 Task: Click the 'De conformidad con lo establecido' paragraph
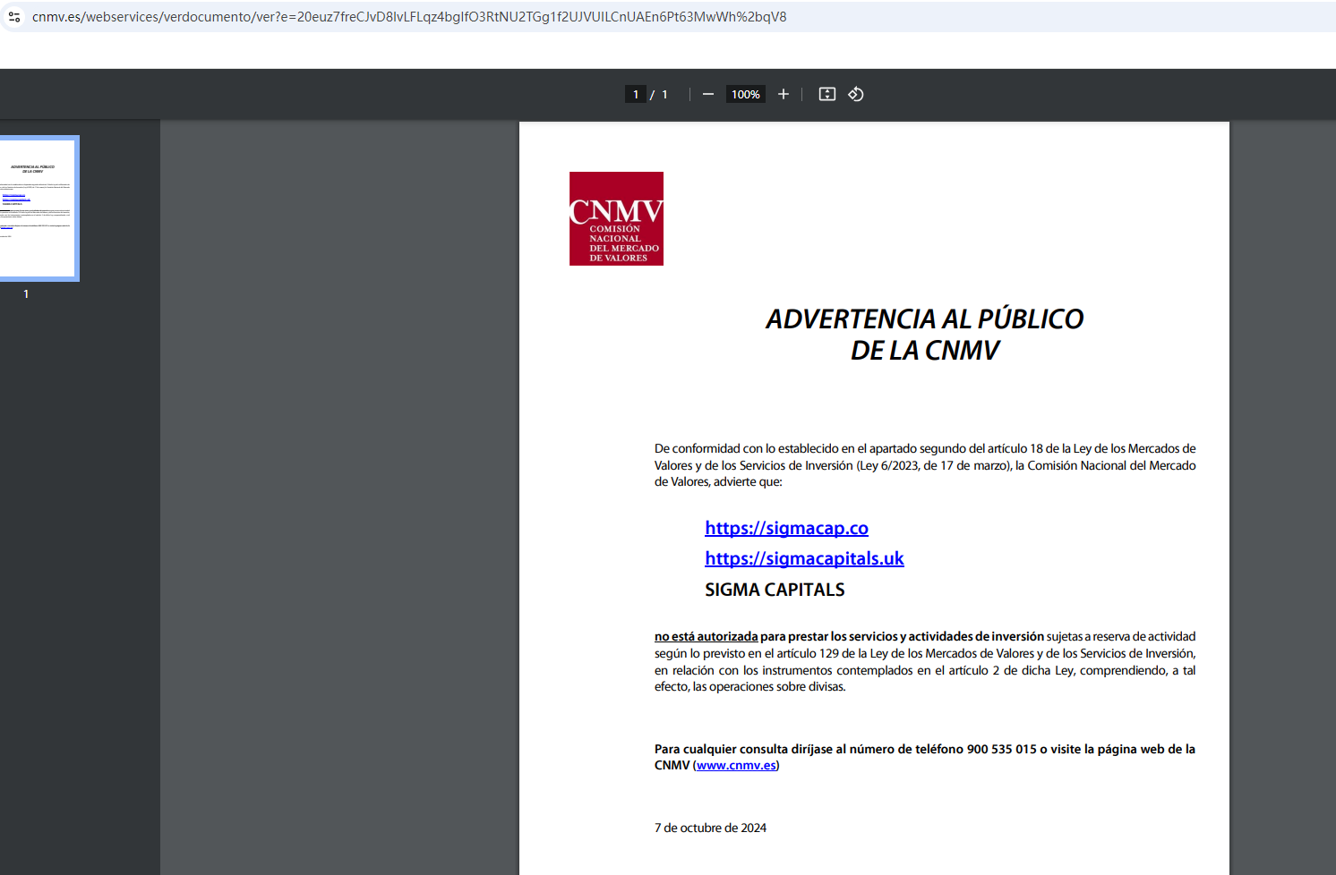pos(925,465)
